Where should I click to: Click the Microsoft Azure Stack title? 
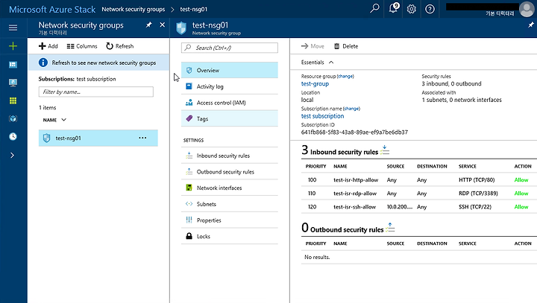pyautogui.click(x=52, y=9)
